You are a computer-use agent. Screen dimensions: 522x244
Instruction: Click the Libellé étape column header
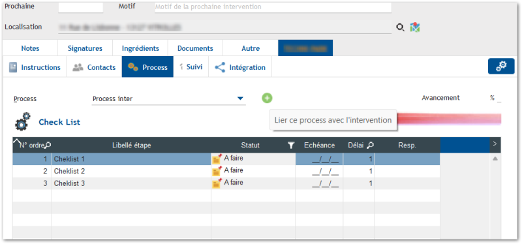(132, 145)
